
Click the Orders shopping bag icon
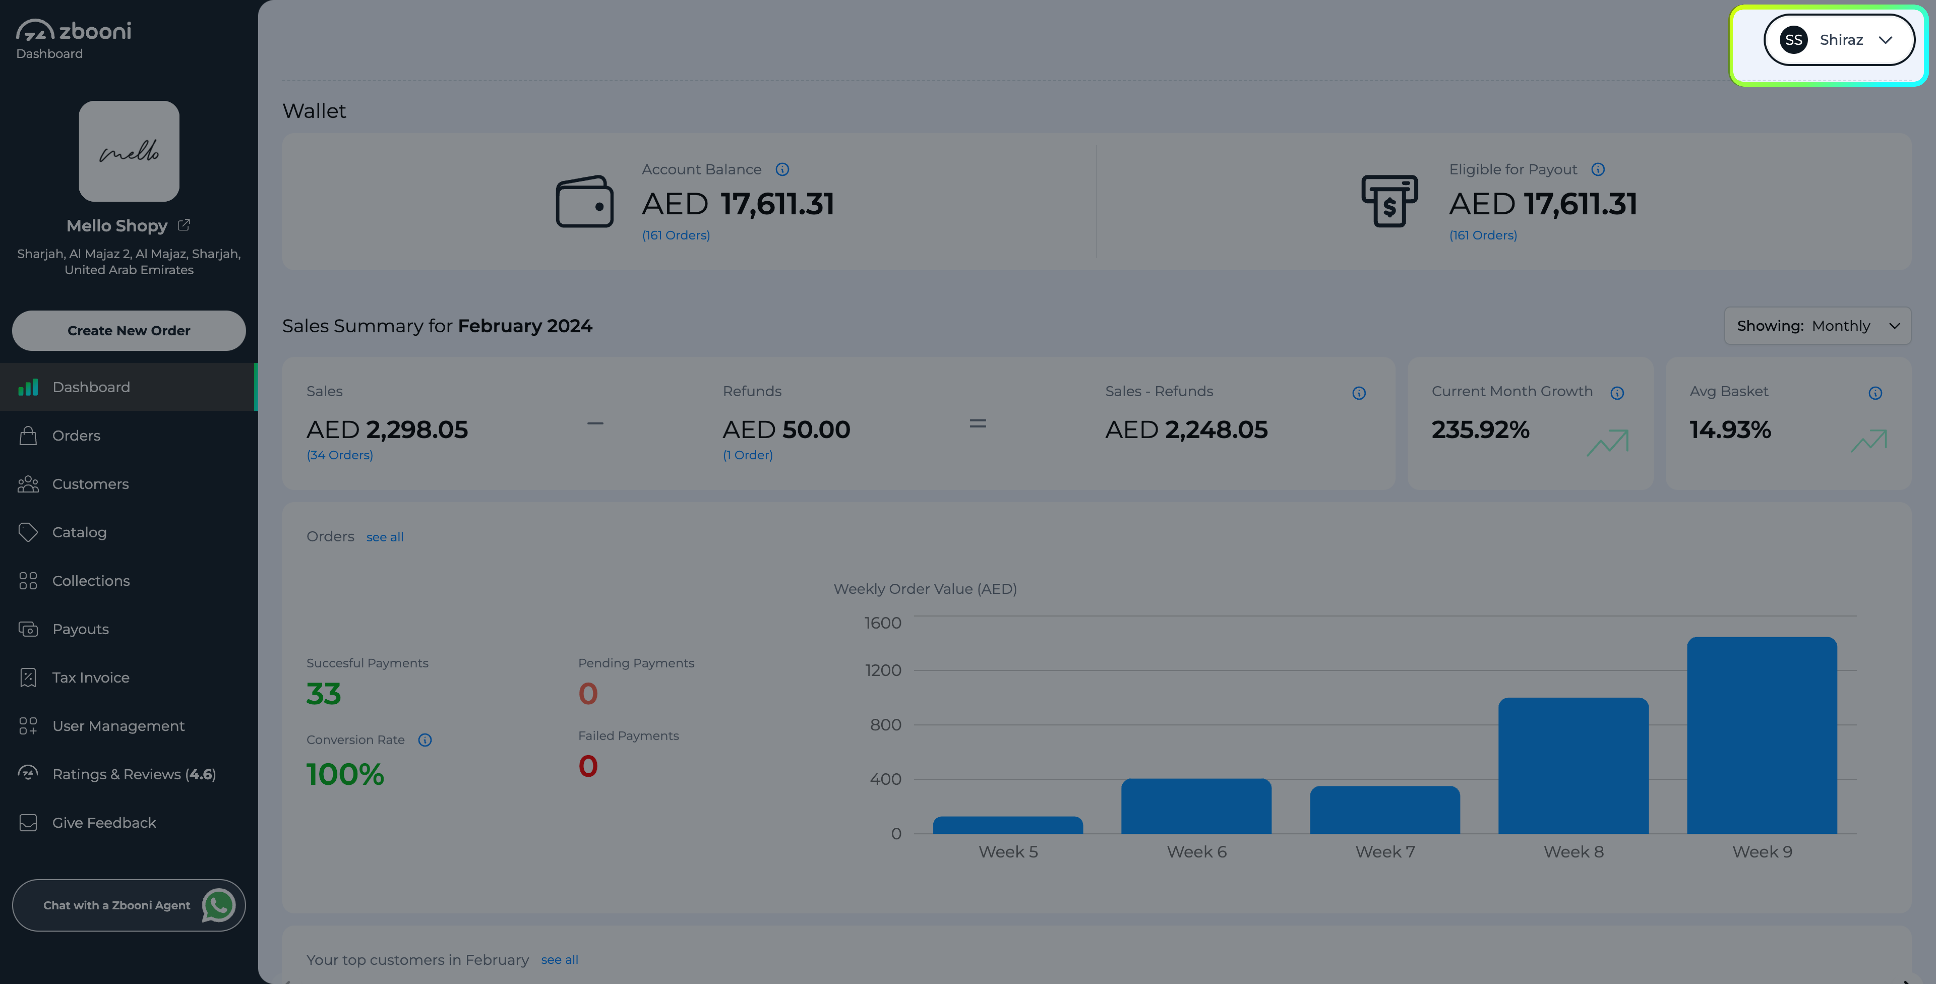(x=28, y=435)
